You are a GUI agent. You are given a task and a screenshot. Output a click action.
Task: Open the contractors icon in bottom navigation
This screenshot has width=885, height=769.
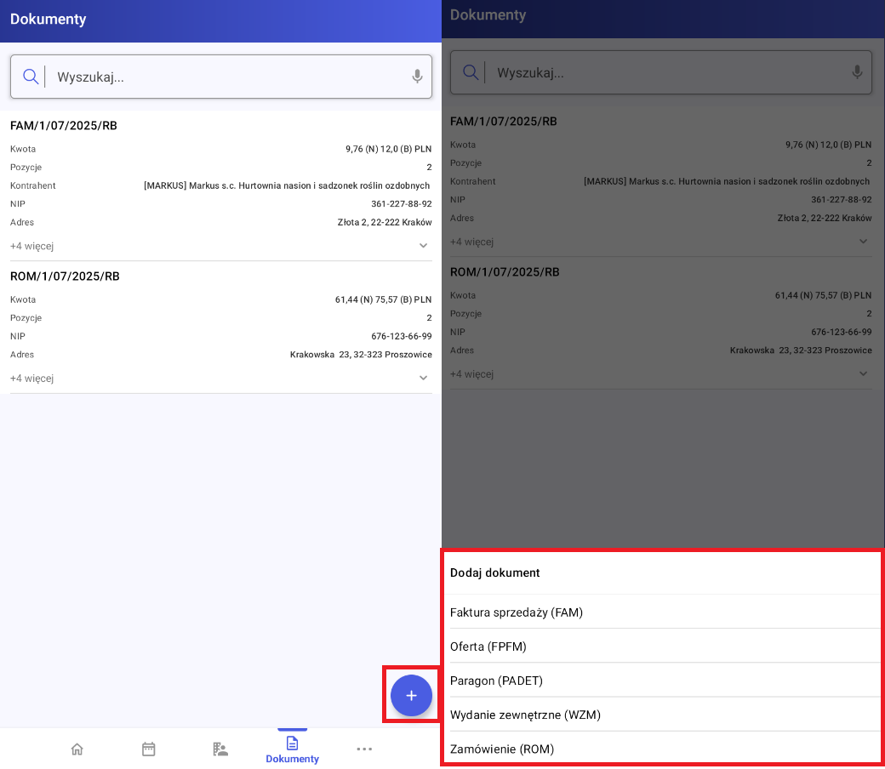coord(220,749)
